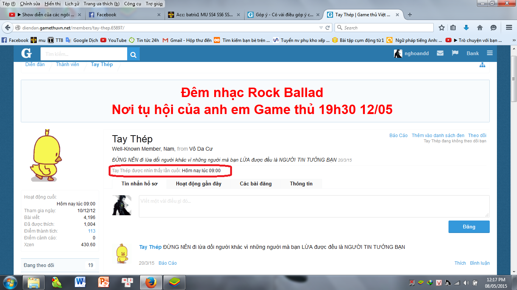Click the network signal tray icon
Image resolution: width=517 pixels, height=290 pixels.
click(457, 283)
